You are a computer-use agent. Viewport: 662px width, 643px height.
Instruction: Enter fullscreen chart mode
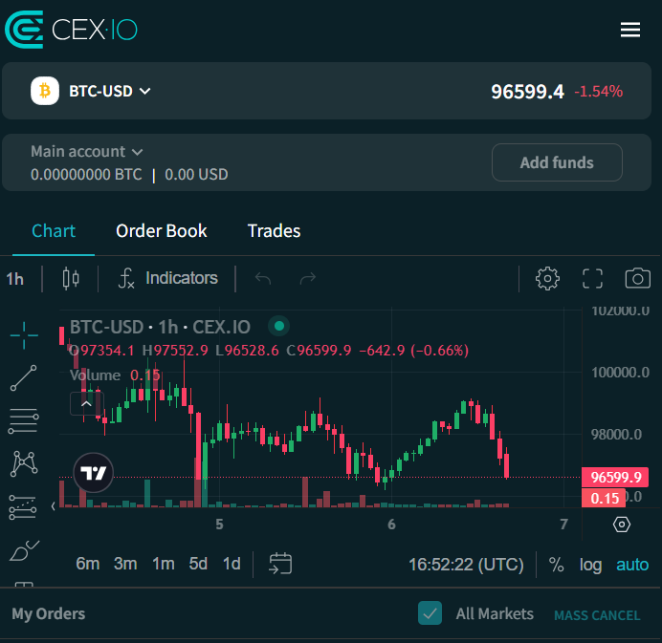tap(593, 278)
